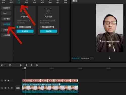Click 开始识别 to start subtitle recognition

click(25, 31)
